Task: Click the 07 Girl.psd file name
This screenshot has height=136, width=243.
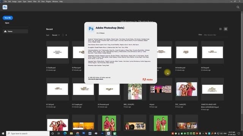Action: pyautogui.click(x=50, y=104)
